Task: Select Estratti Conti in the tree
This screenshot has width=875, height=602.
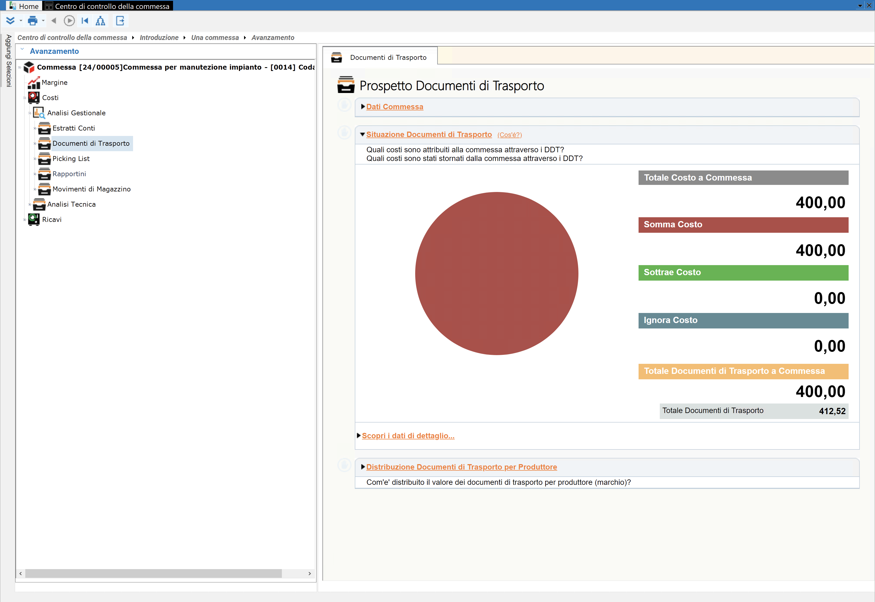Action: tap(73, 128)
